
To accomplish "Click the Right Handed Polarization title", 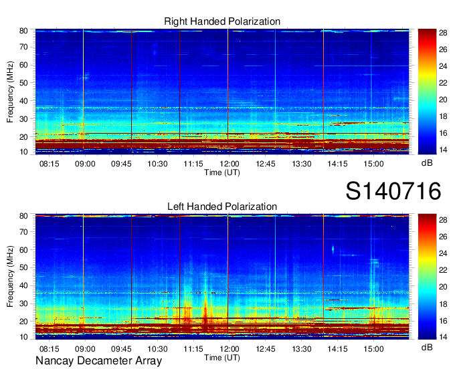I will [222, 21].
